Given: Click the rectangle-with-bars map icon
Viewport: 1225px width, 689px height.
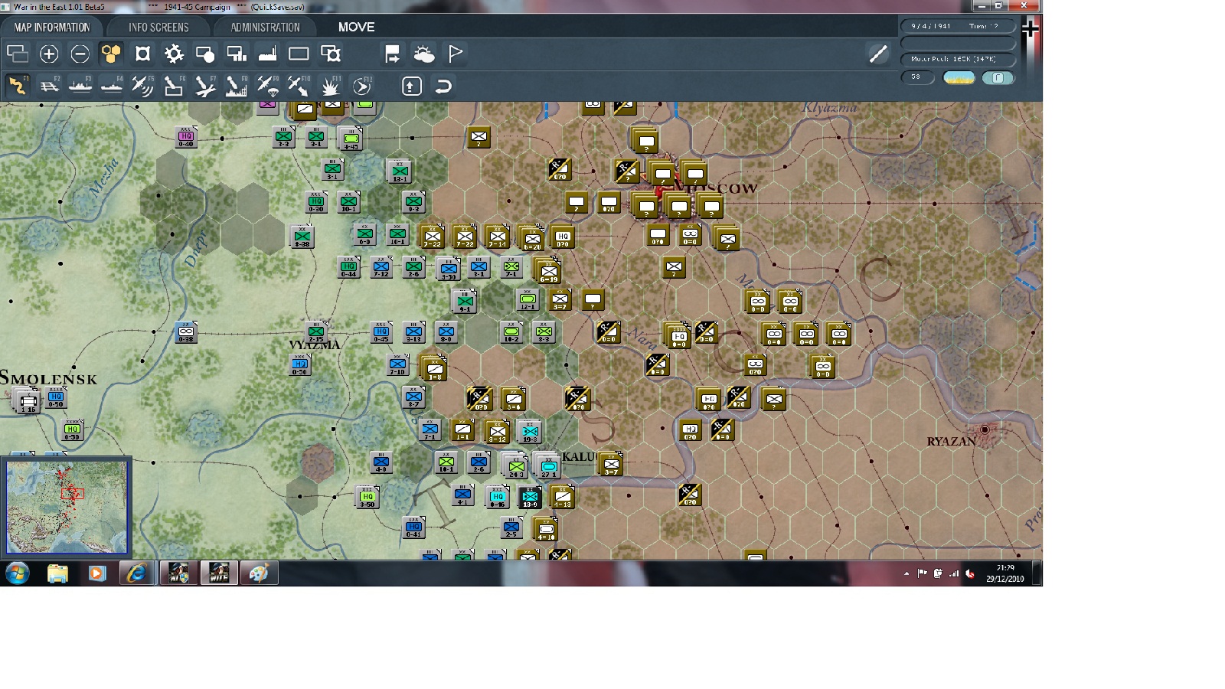Looking at the screenshot, I should click(237, 54).
